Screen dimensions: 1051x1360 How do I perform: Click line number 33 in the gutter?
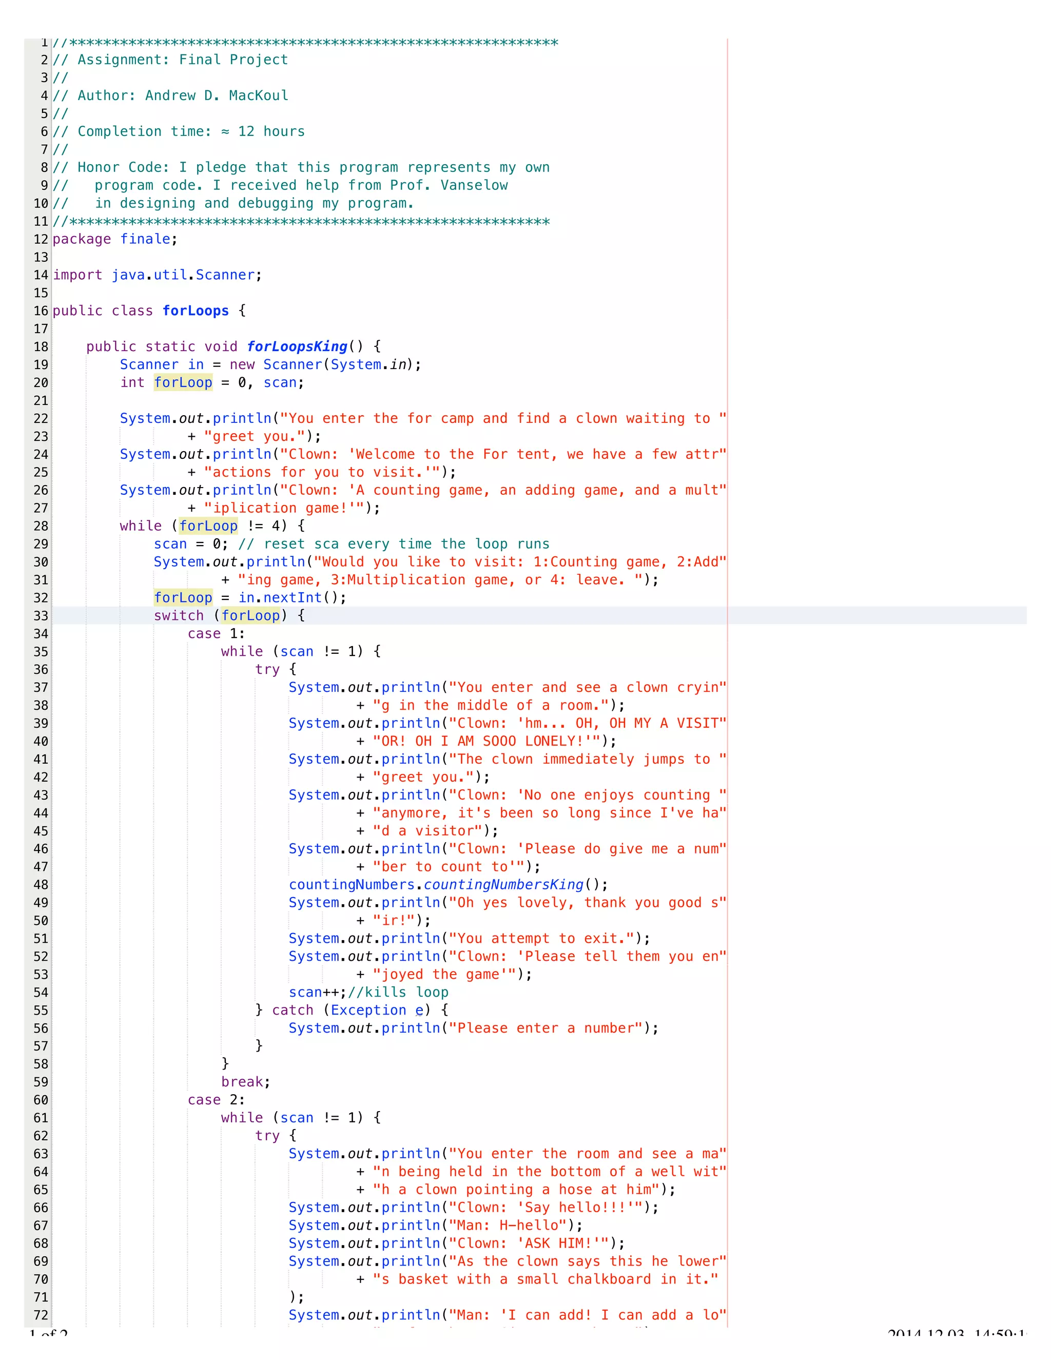41,616
